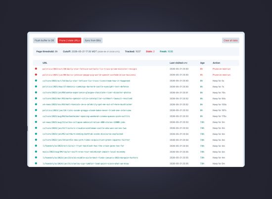Open the air-fryer-backlash lifeandstyle URL

[83, 146]
